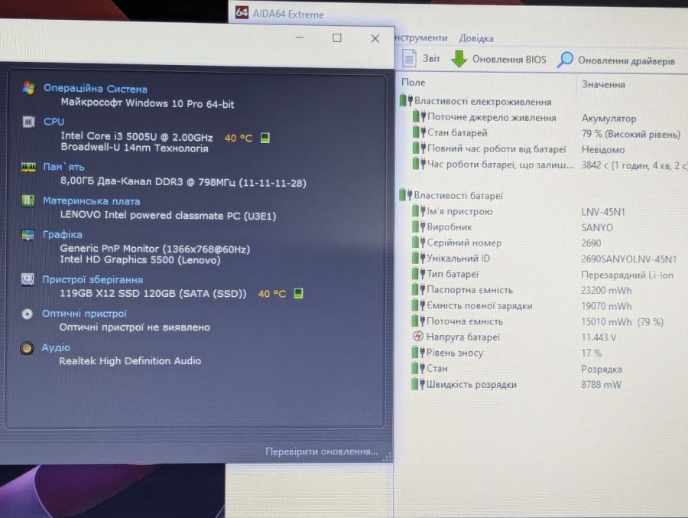This screenshot has width=688, height=518.
Task: Open the Операційна Система section link
Action: pos(96,88)
